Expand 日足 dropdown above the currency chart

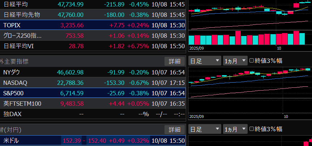click(205, 129)
